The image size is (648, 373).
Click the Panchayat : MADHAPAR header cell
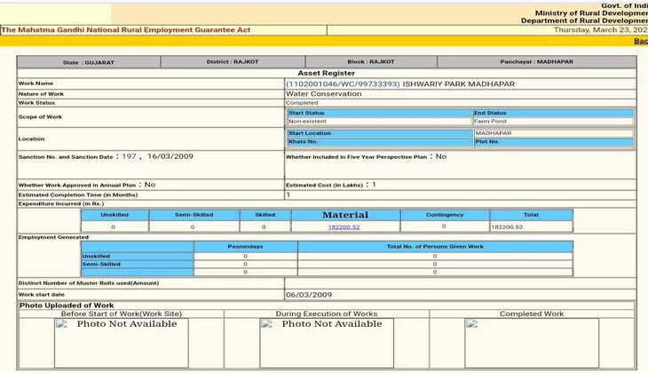pyautogui.click(x=536, y=63)
